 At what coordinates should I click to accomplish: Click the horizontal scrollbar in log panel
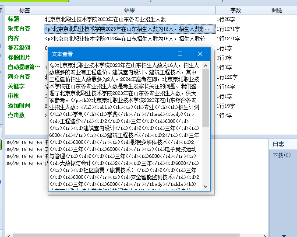point(126,236)
